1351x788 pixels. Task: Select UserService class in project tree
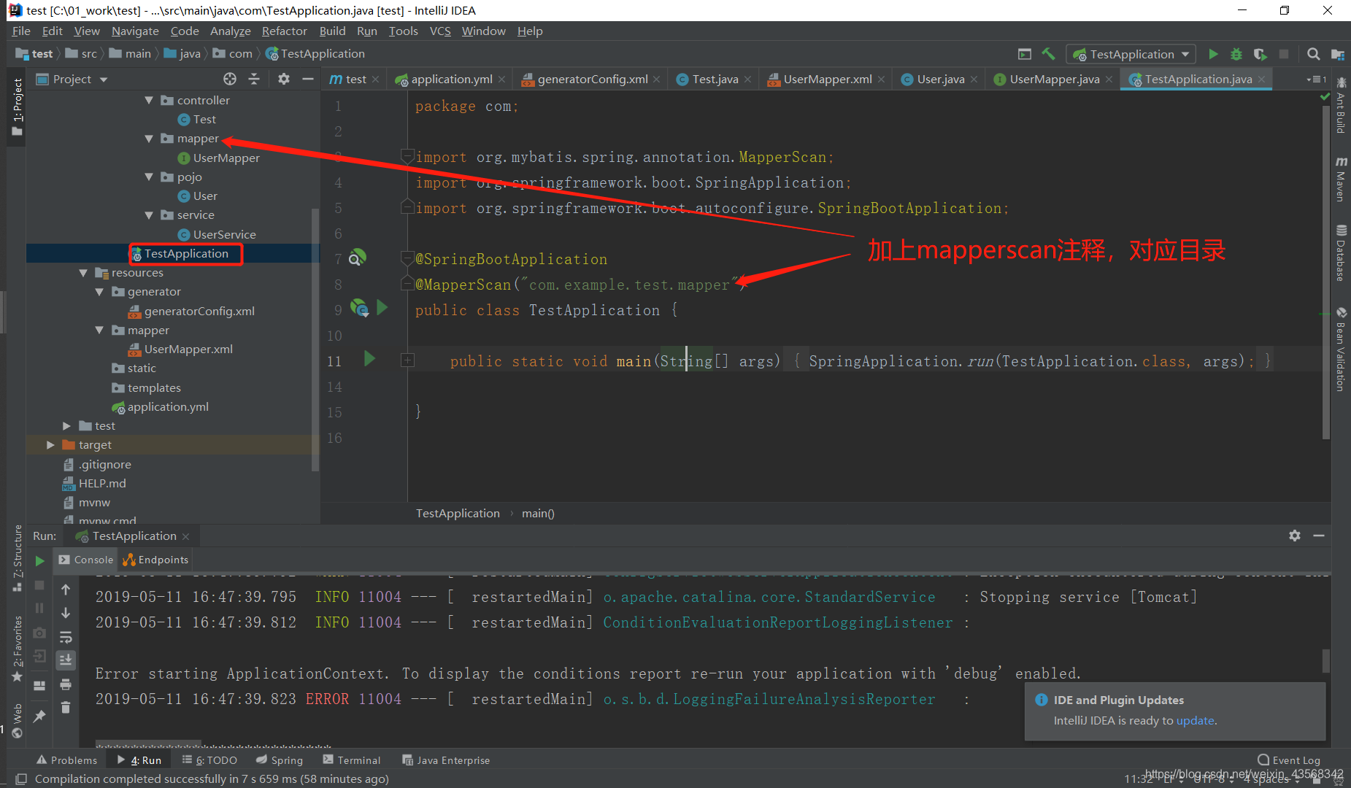(x=224, y=235)
